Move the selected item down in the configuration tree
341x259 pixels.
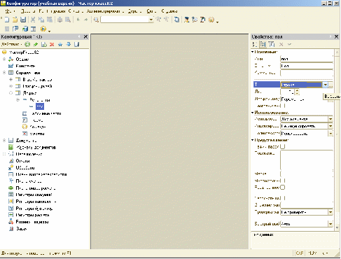pyautogui.click(x=69, y=44)
